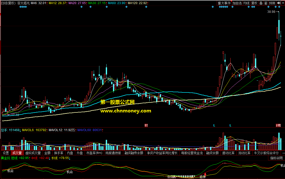The height and width of the screenshot is (179, 285).
Task: Select the 成交量 volume tab
Action: click(x=17, y=153)
